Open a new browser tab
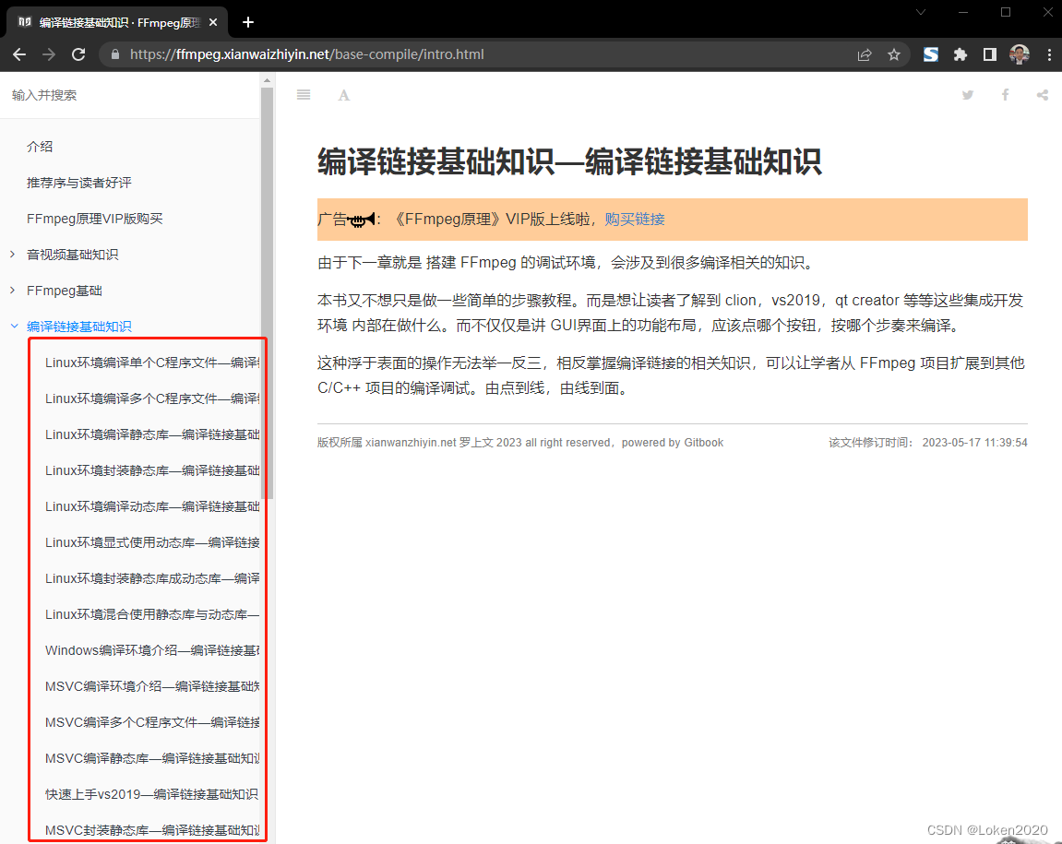Screen dimensions: 1062x844 [x=248, y=22]
